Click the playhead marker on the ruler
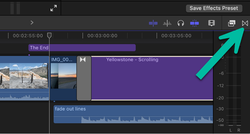This screenshot has height=134, width=250. click(x=49, y=35)
